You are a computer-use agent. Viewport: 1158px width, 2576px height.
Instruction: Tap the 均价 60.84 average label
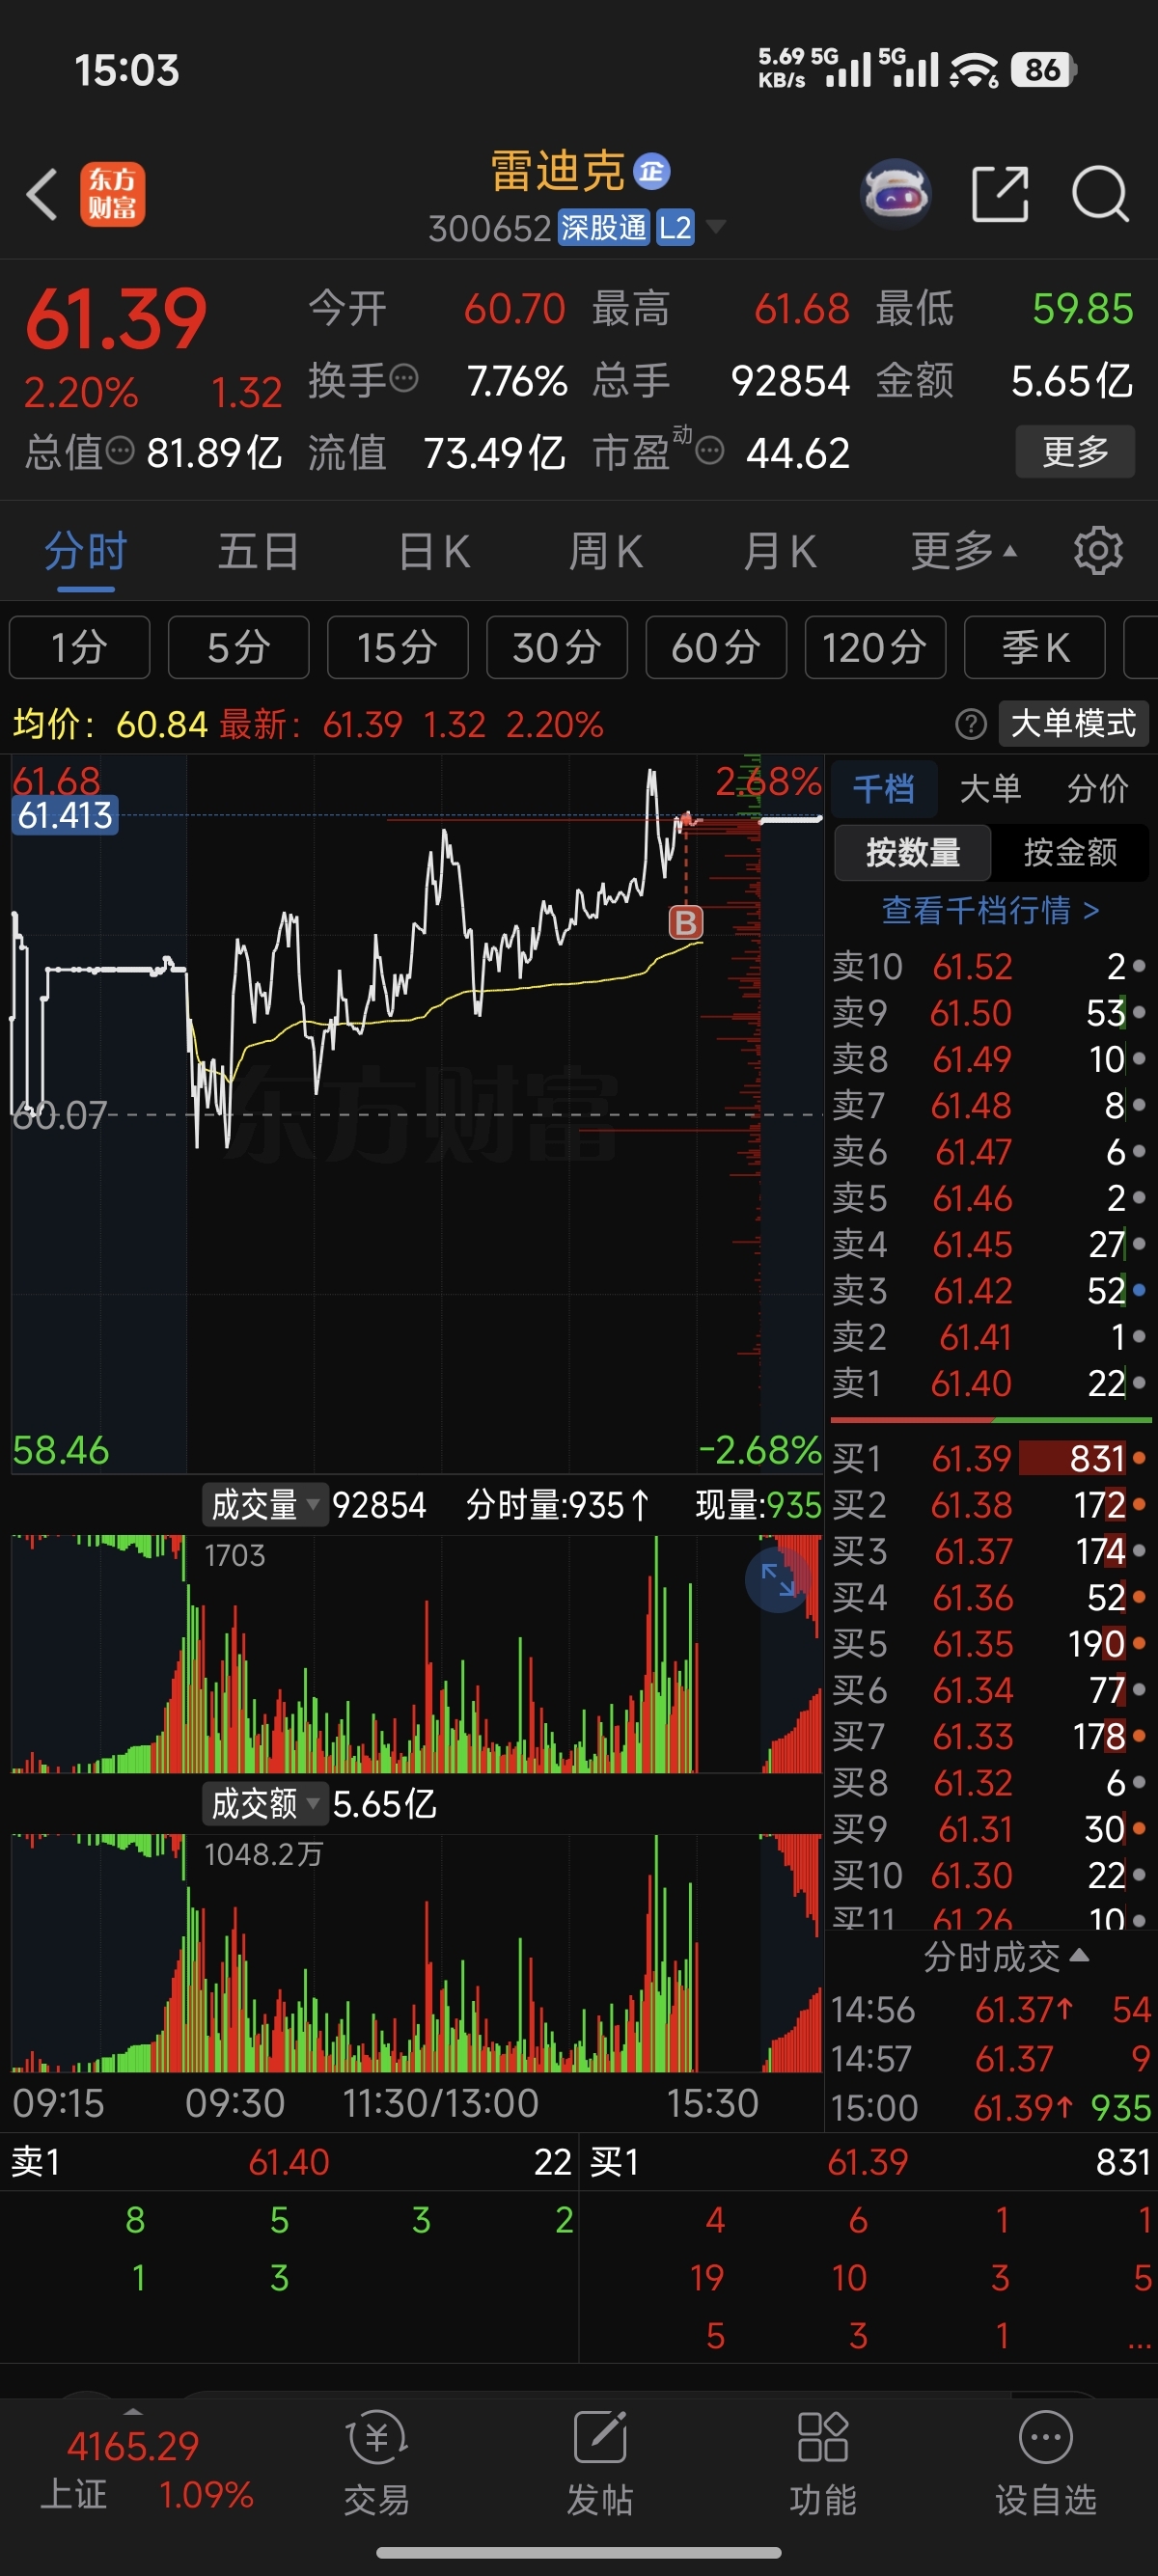click(110, 723)
